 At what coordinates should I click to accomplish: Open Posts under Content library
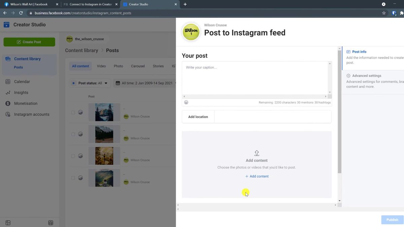[x=19, y=67]
